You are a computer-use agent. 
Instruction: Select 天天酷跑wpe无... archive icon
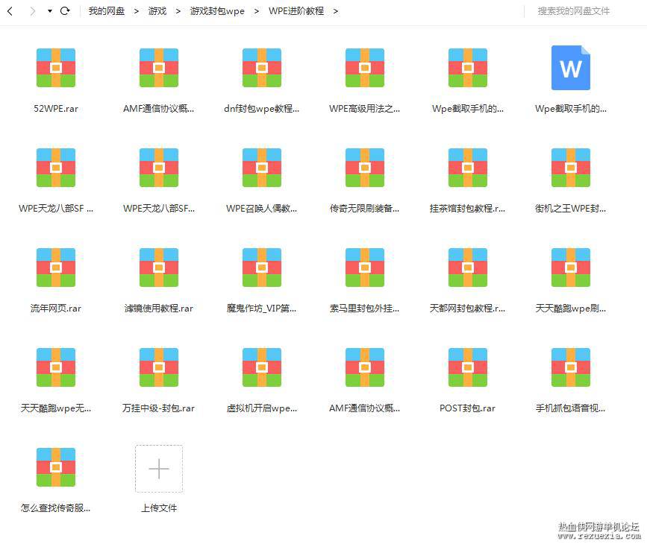(56, 367)
